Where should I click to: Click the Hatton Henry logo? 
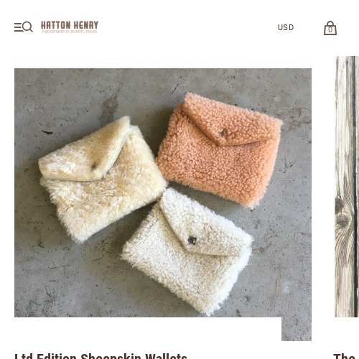pos(70,27)
